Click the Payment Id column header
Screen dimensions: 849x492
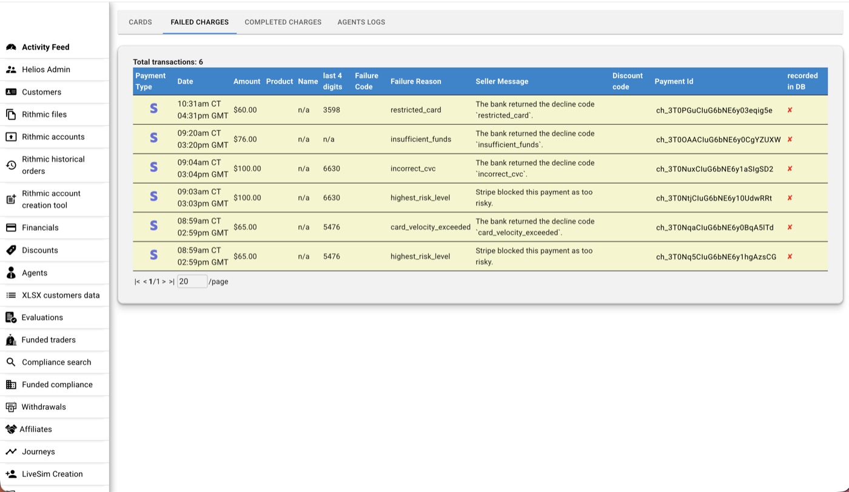click(x=674, y=81)
